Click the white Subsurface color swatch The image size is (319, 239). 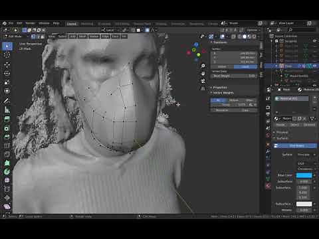click(304, 204)
